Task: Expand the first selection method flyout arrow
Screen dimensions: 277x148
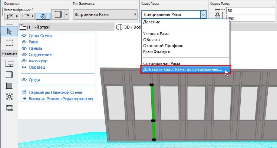Action: pyautogui.click(x=17, y=16)
